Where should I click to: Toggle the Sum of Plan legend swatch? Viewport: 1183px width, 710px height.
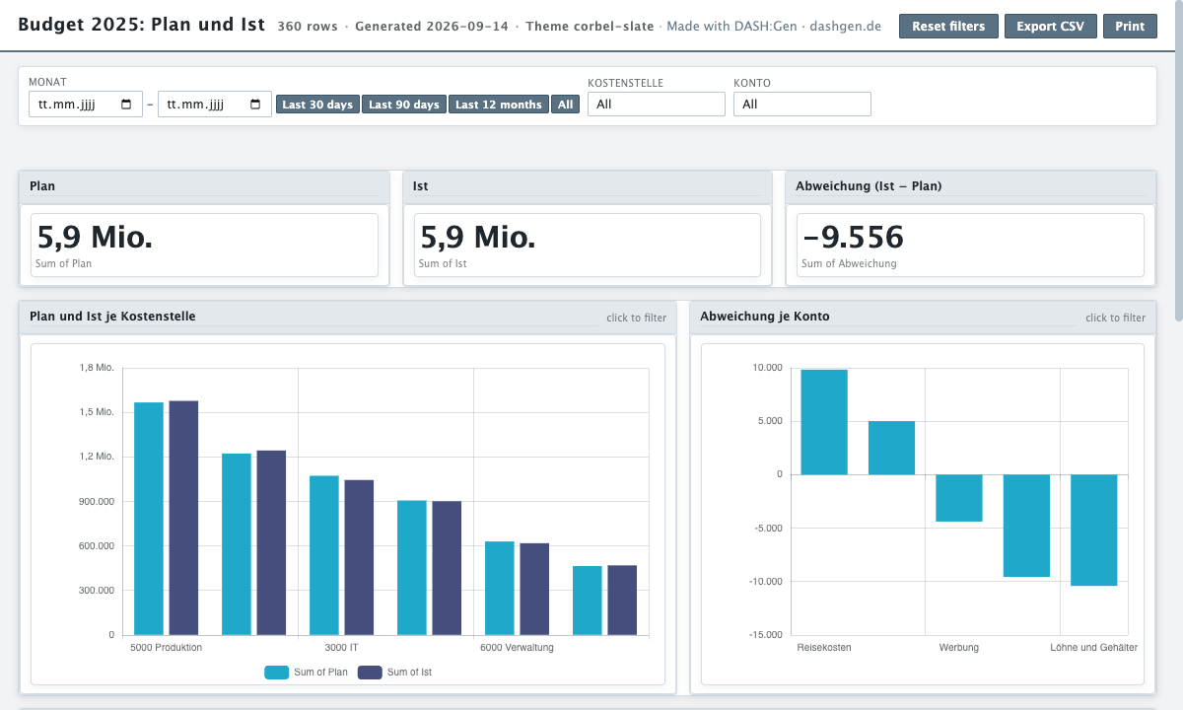tap(276, 673)
